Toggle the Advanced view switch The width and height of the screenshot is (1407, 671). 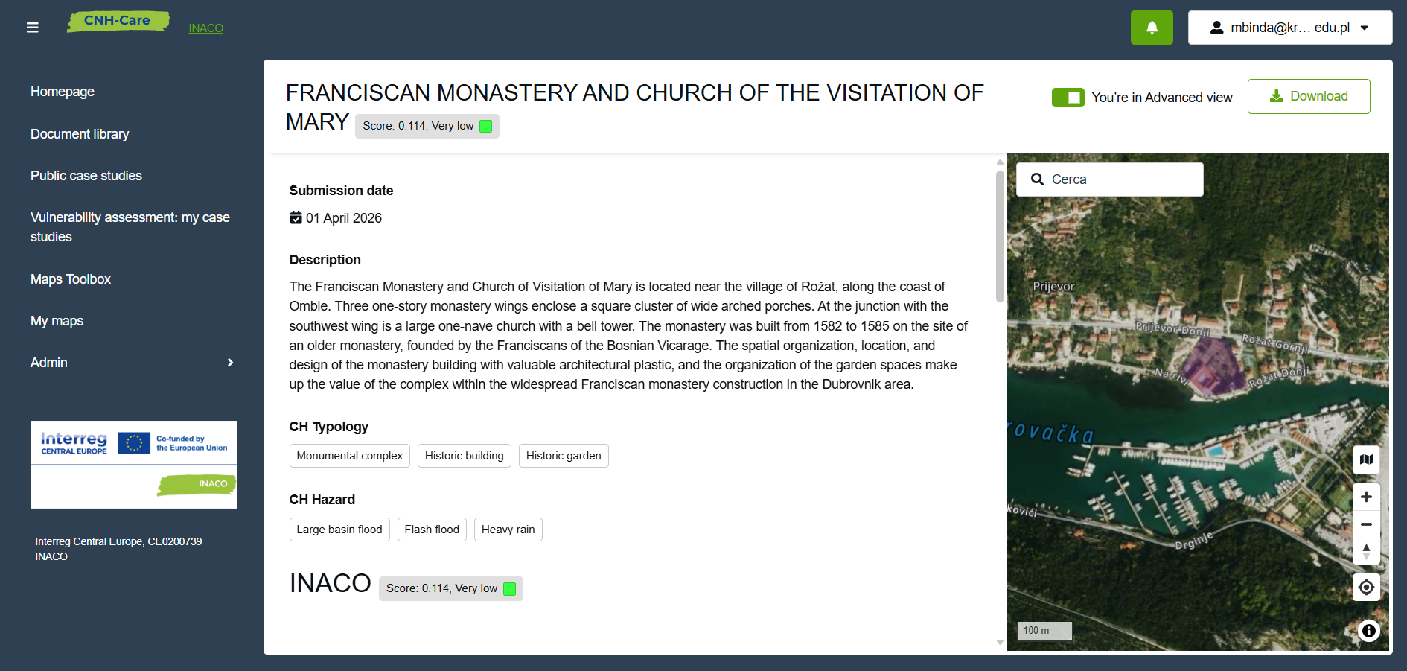[1068, 98]
